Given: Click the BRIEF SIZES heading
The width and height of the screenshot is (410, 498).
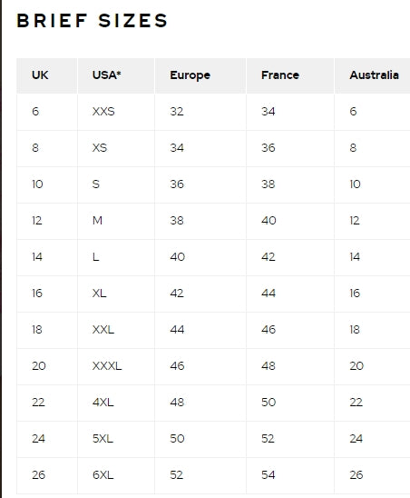Looking at the screenshot, I should click(92, 21).
